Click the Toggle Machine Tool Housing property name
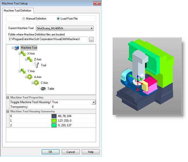This screenshot has width=188, height=162. pyautogui.click(x=31, y=102)
